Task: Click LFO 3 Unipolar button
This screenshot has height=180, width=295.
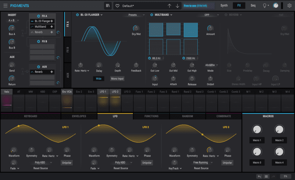Action: [x=227, y=162]
